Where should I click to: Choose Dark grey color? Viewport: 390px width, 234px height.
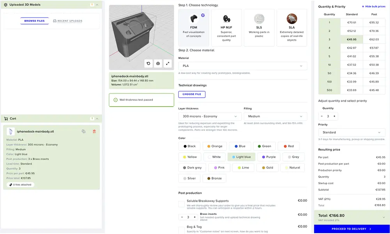(192, 167)
